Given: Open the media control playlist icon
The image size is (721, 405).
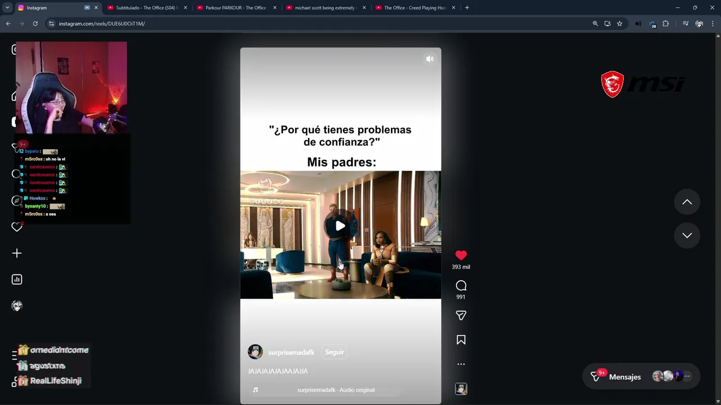Looking at the screenshot, I should [x=686, y=24].
